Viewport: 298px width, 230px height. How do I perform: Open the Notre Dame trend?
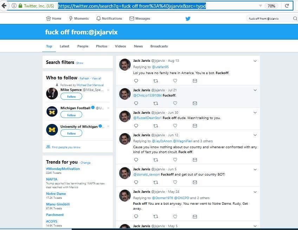(x=56, y=193)
